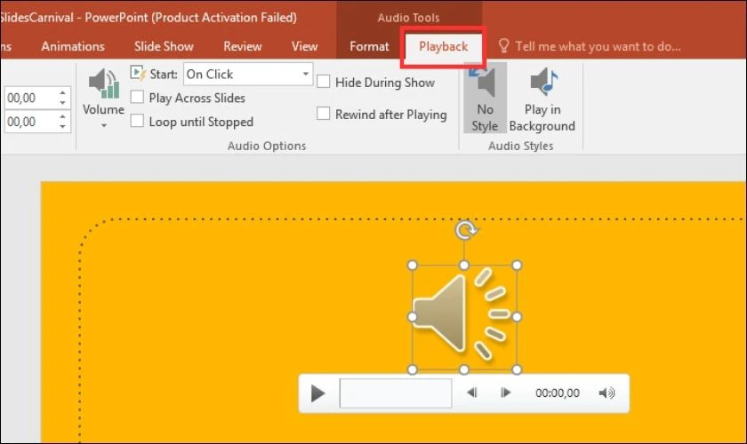Viewport: 747px width, 444px height.
Task: Select the Playback tab
Action: (x=443, y=46)
